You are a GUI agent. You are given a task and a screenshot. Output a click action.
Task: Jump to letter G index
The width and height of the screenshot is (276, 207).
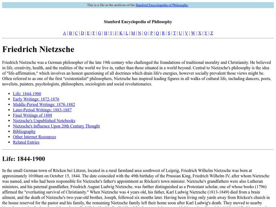(x=99, y=33)
